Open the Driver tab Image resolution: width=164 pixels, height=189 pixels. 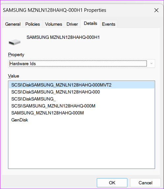(x=72, y=24)
